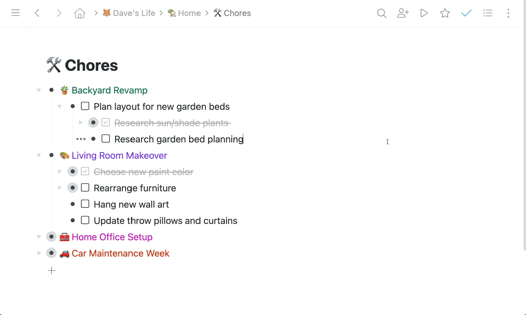Navigate to Dave's Life breadcrumb
The width and height of the screenshot is (526, 315).
[x=129, y=13]
